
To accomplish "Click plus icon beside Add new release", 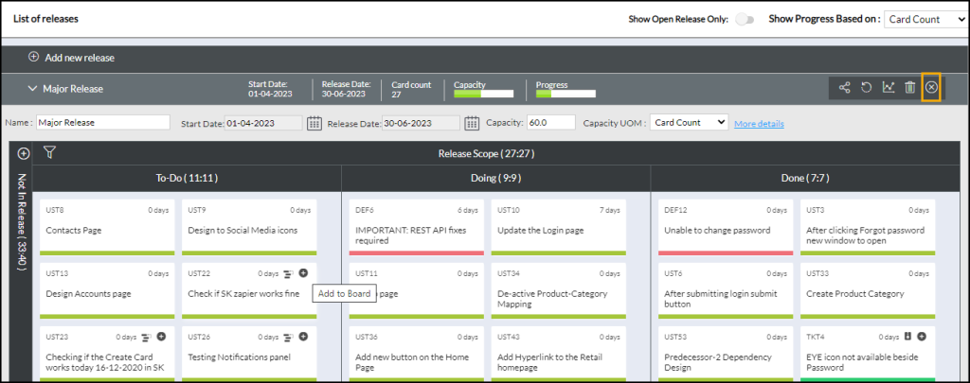I will coord(34,58).
